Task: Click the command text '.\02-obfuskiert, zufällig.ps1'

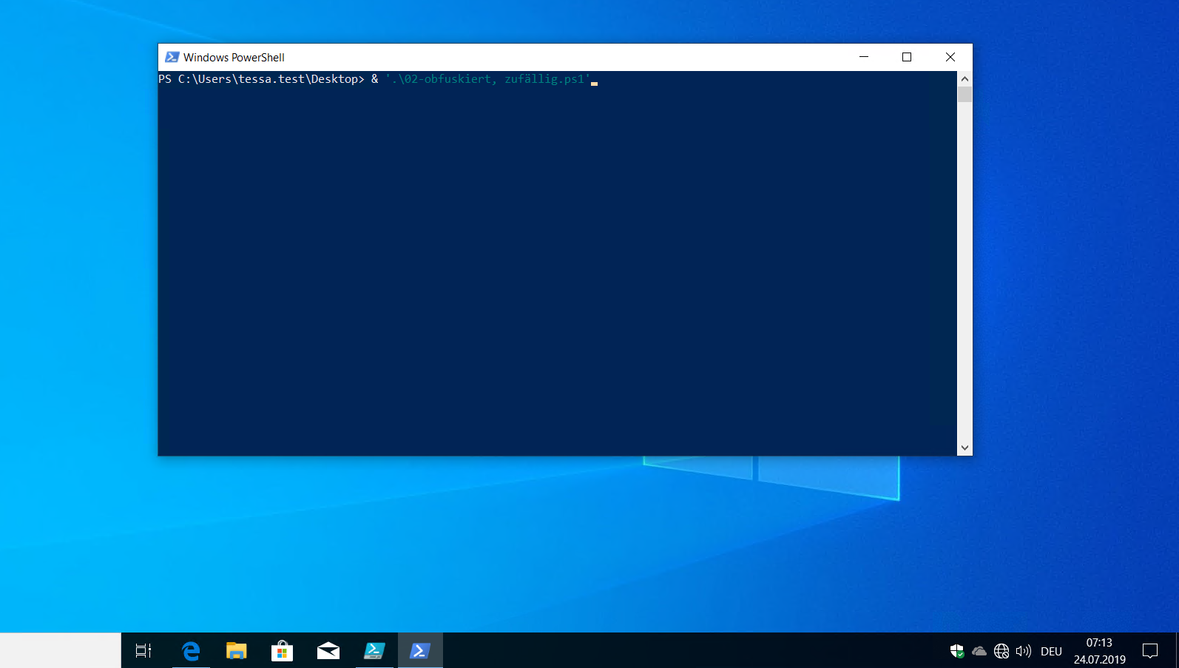Action: [x=487, y=79]
